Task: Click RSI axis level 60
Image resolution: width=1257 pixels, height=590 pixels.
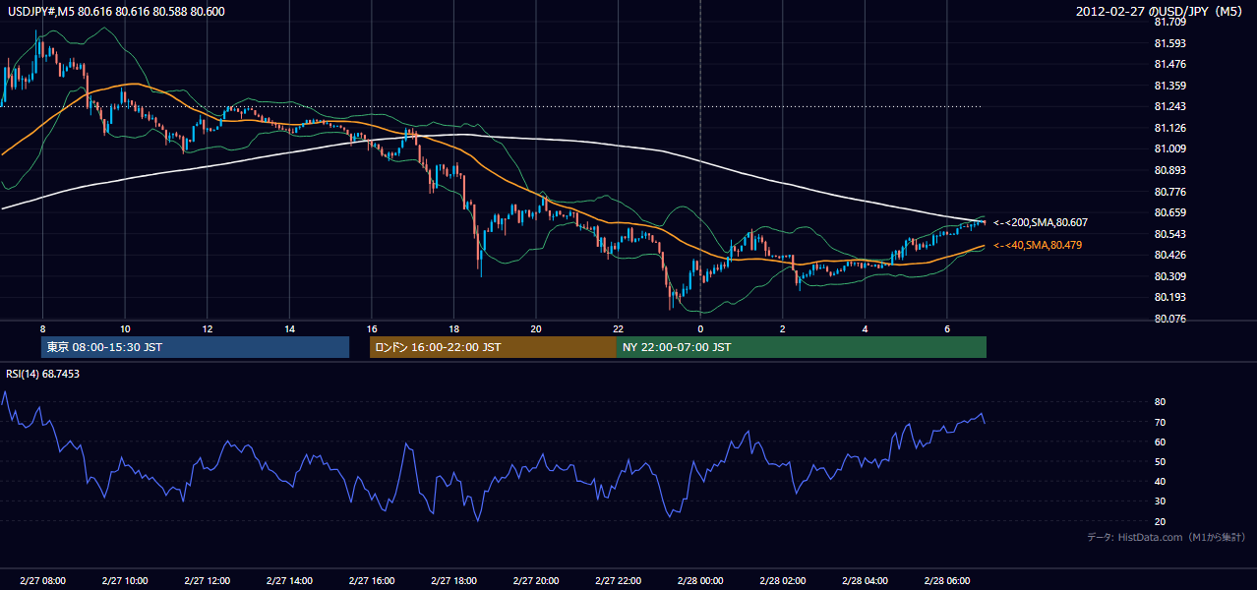Action: coord(1161,442)
